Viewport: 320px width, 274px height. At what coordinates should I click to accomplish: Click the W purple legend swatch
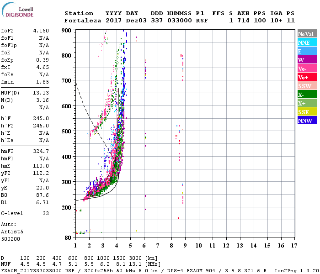click(x=307, y=59)
